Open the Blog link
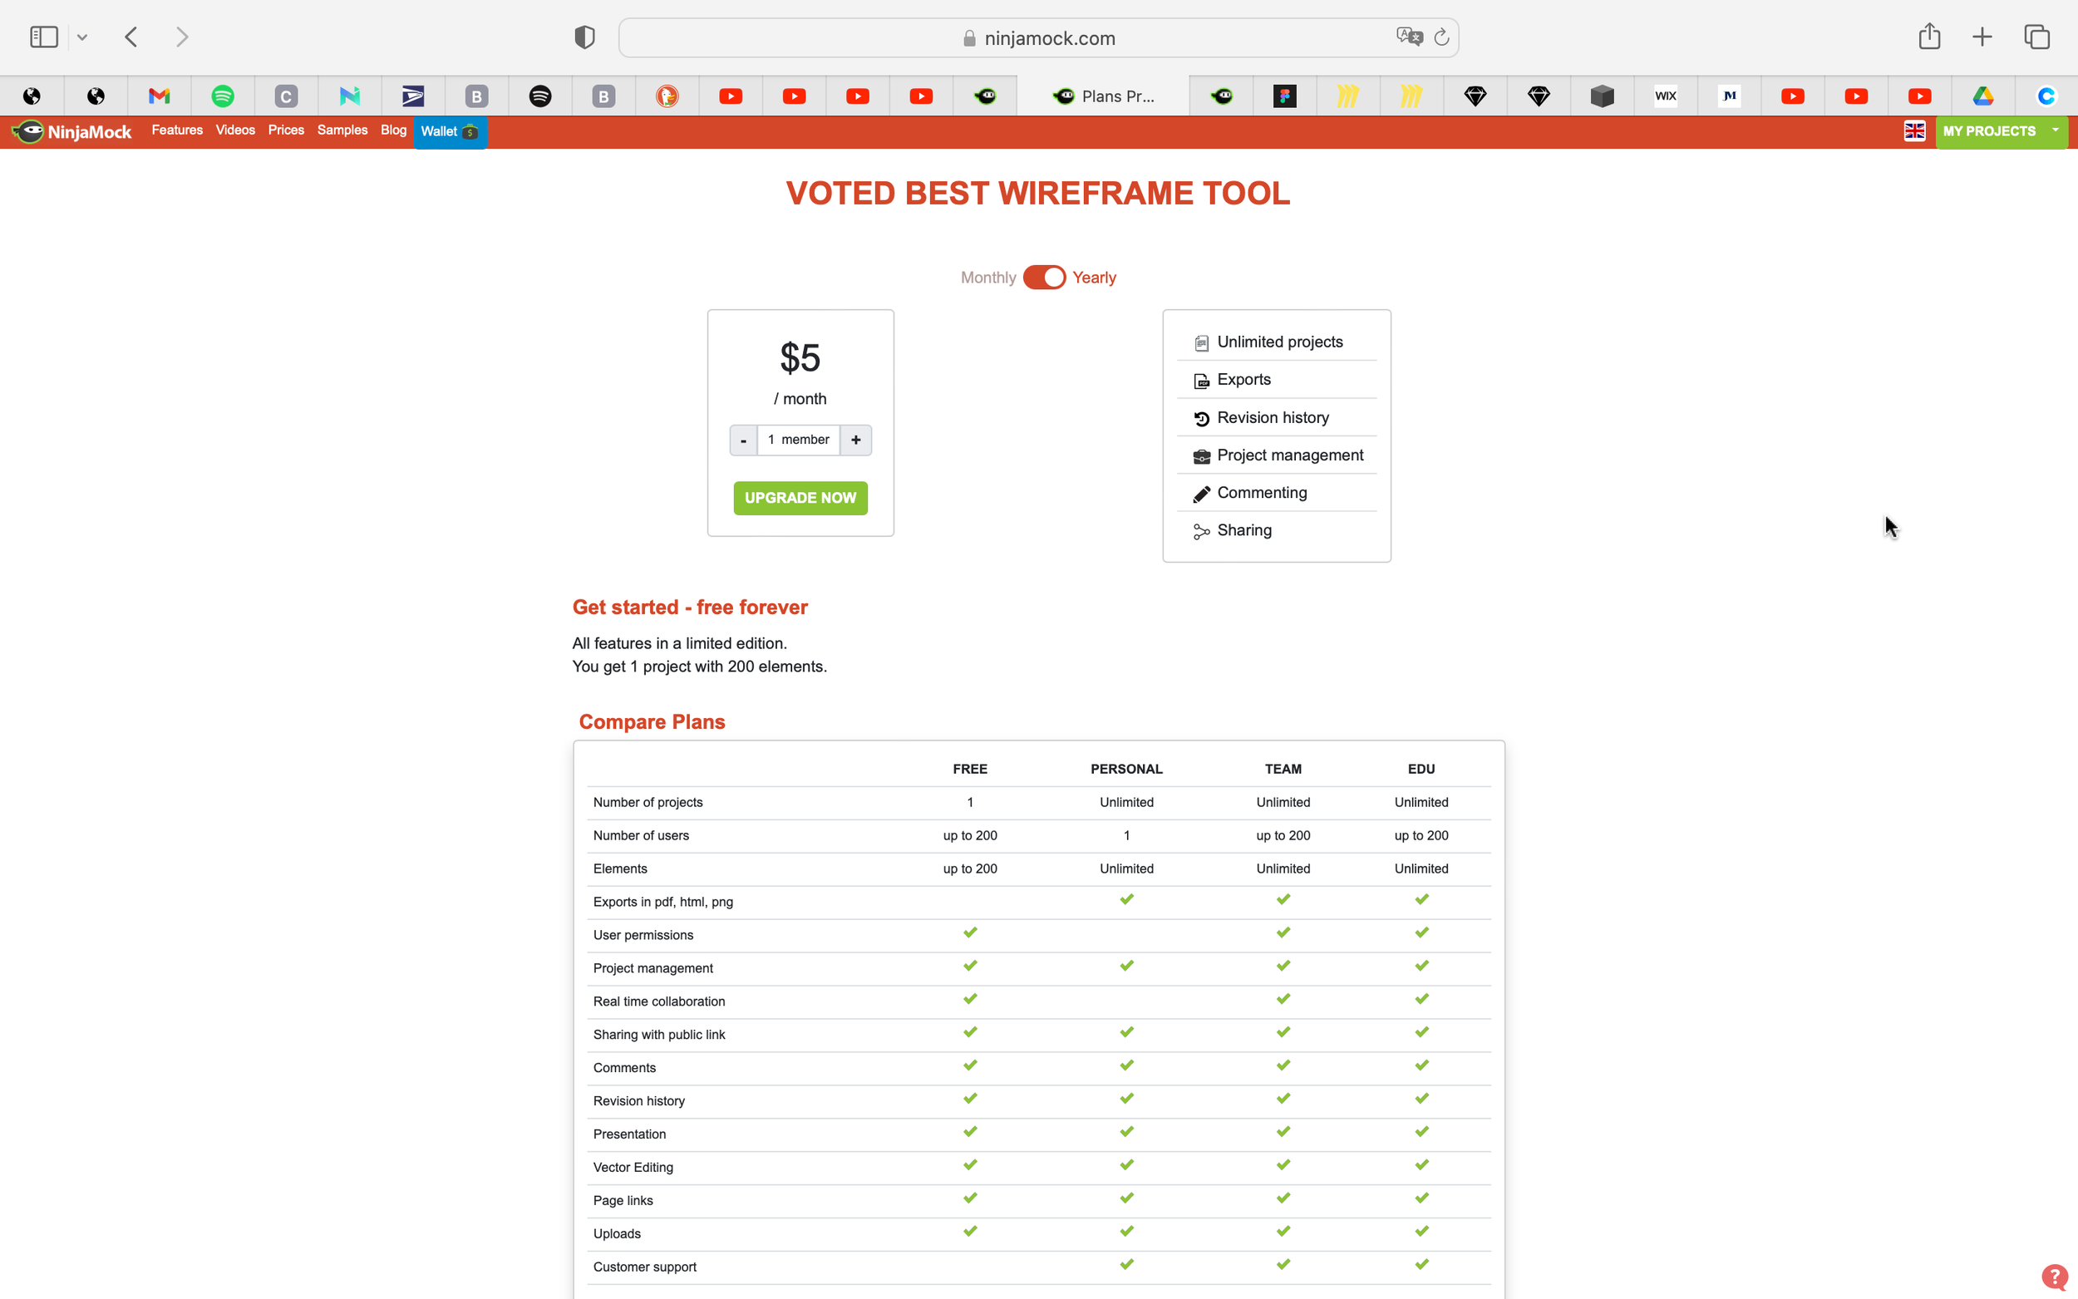The height and width of the screenshot is (1299, 2078). pos(393,130)
